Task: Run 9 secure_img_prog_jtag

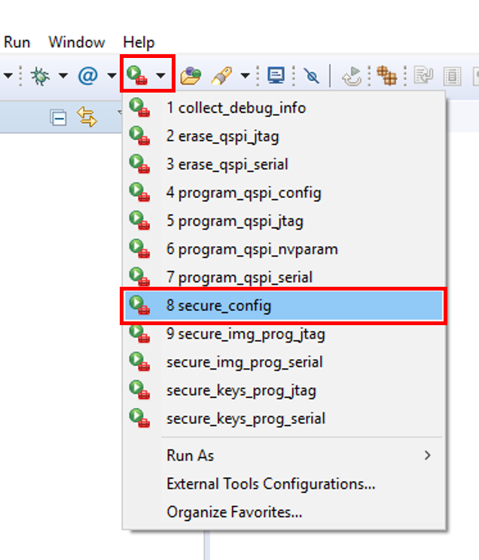Action: [284, 334]
